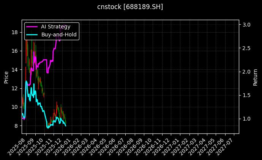Click the 2026-01 date label
The height and width of the screenshot is (160, 262).
[62, 147]
